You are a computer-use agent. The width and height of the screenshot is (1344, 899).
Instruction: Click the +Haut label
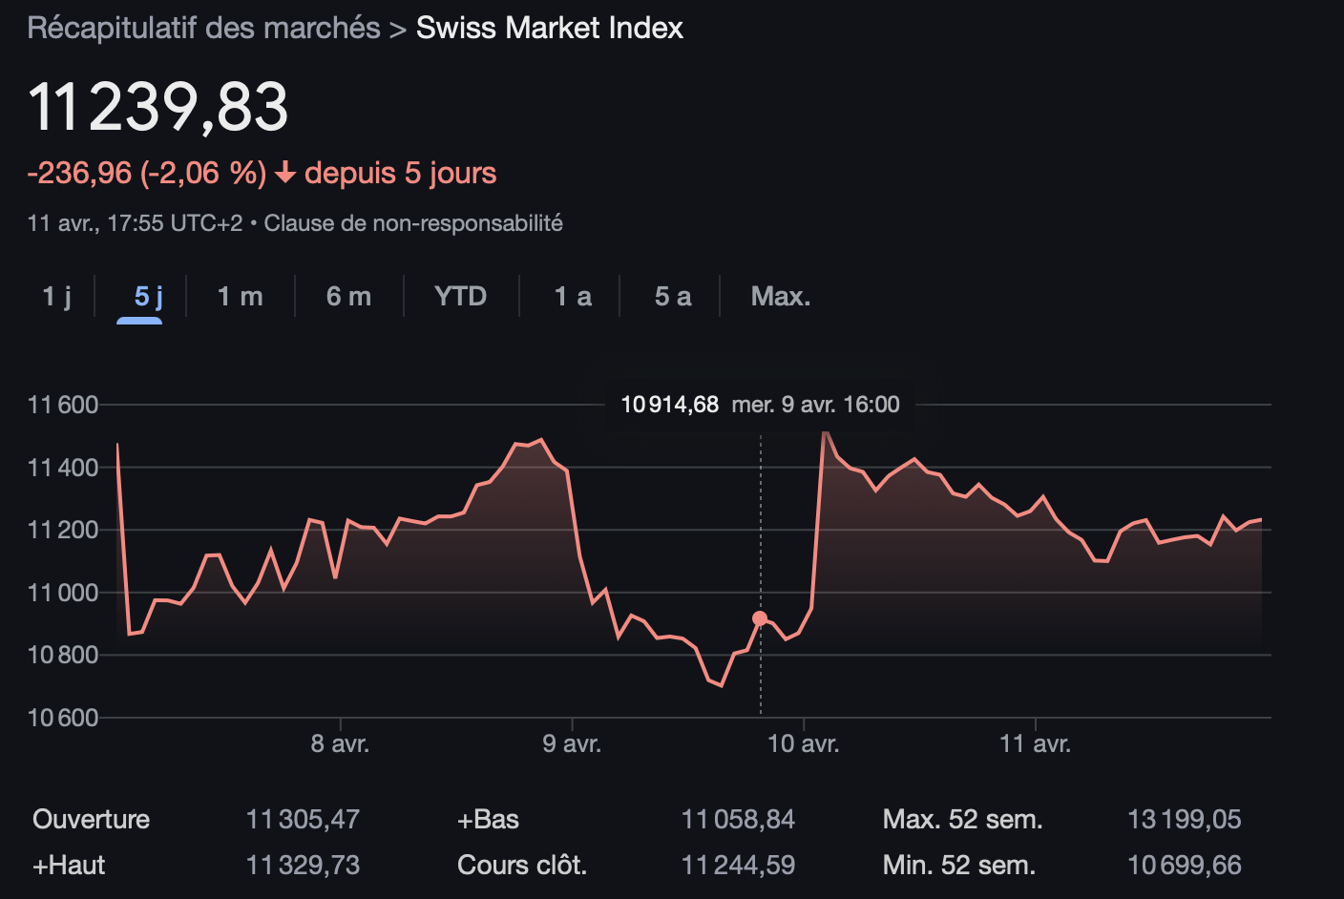69,865
